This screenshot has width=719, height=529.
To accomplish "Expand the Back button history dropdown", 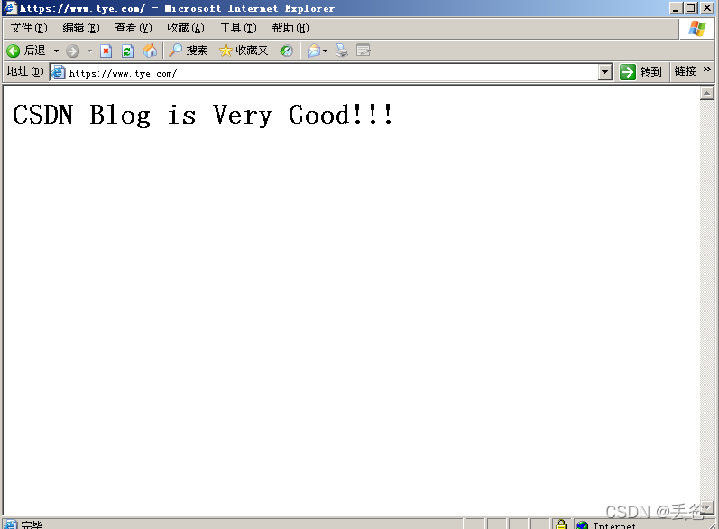I will tap(57, 51).
